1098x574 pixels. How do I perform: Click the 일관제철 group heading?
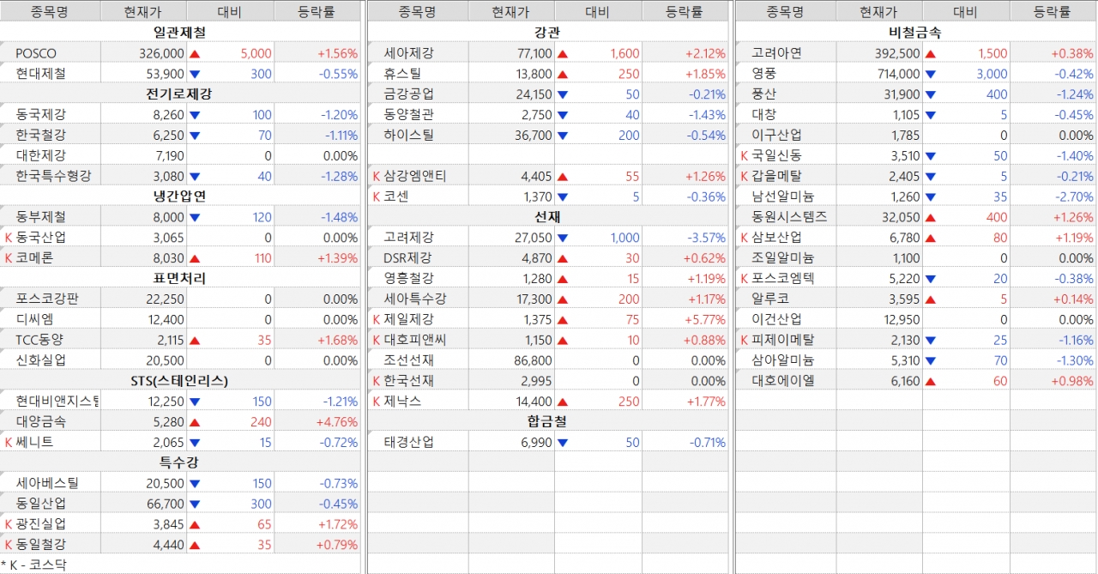179,33
